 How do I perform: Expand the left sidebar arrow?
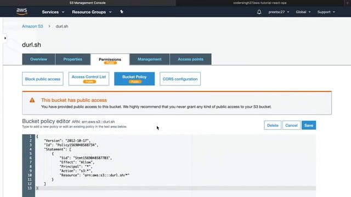5,38
